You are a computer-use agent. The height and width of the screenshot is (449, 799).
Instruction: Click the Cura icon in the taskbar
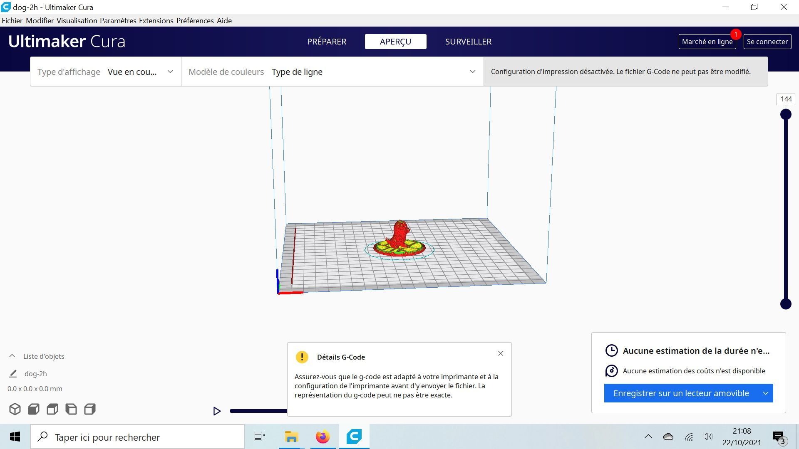[x=354, y=437]
